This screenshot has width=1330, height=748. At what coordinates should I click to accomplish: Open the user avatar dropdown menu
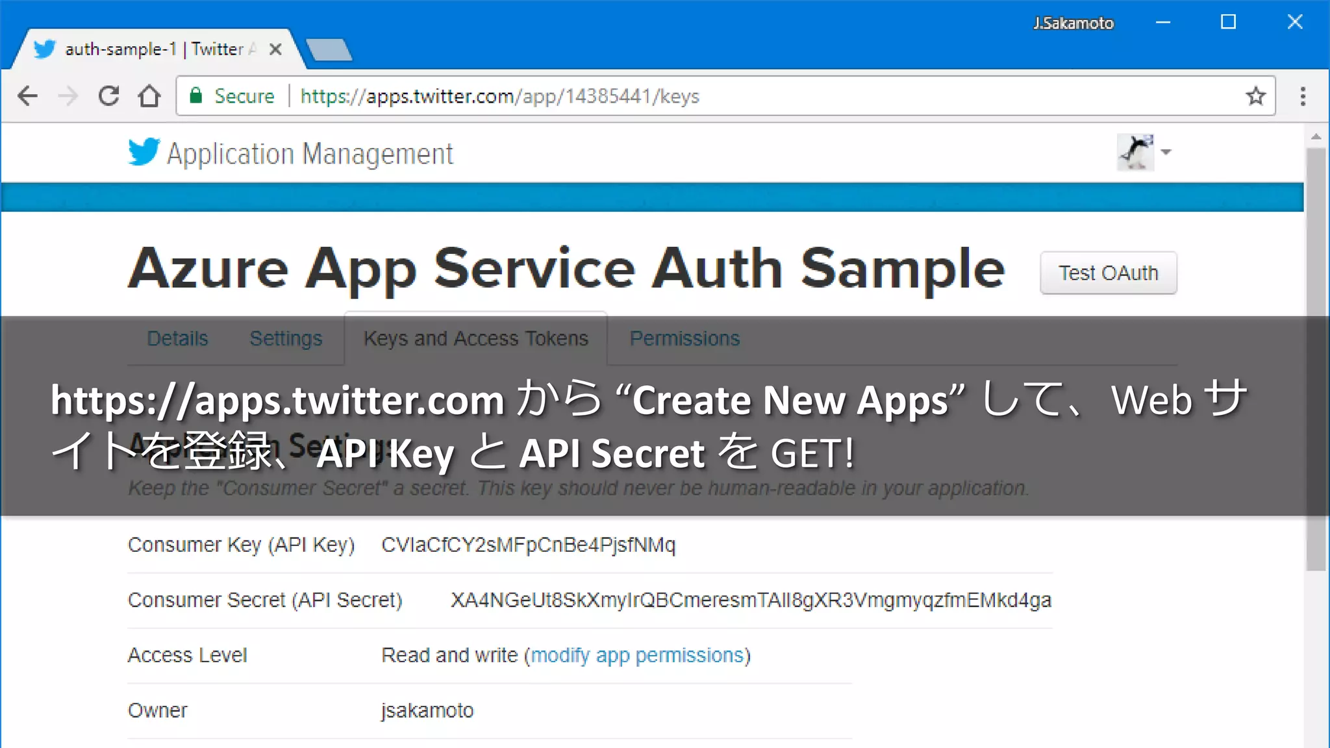tap(1166, 153)
